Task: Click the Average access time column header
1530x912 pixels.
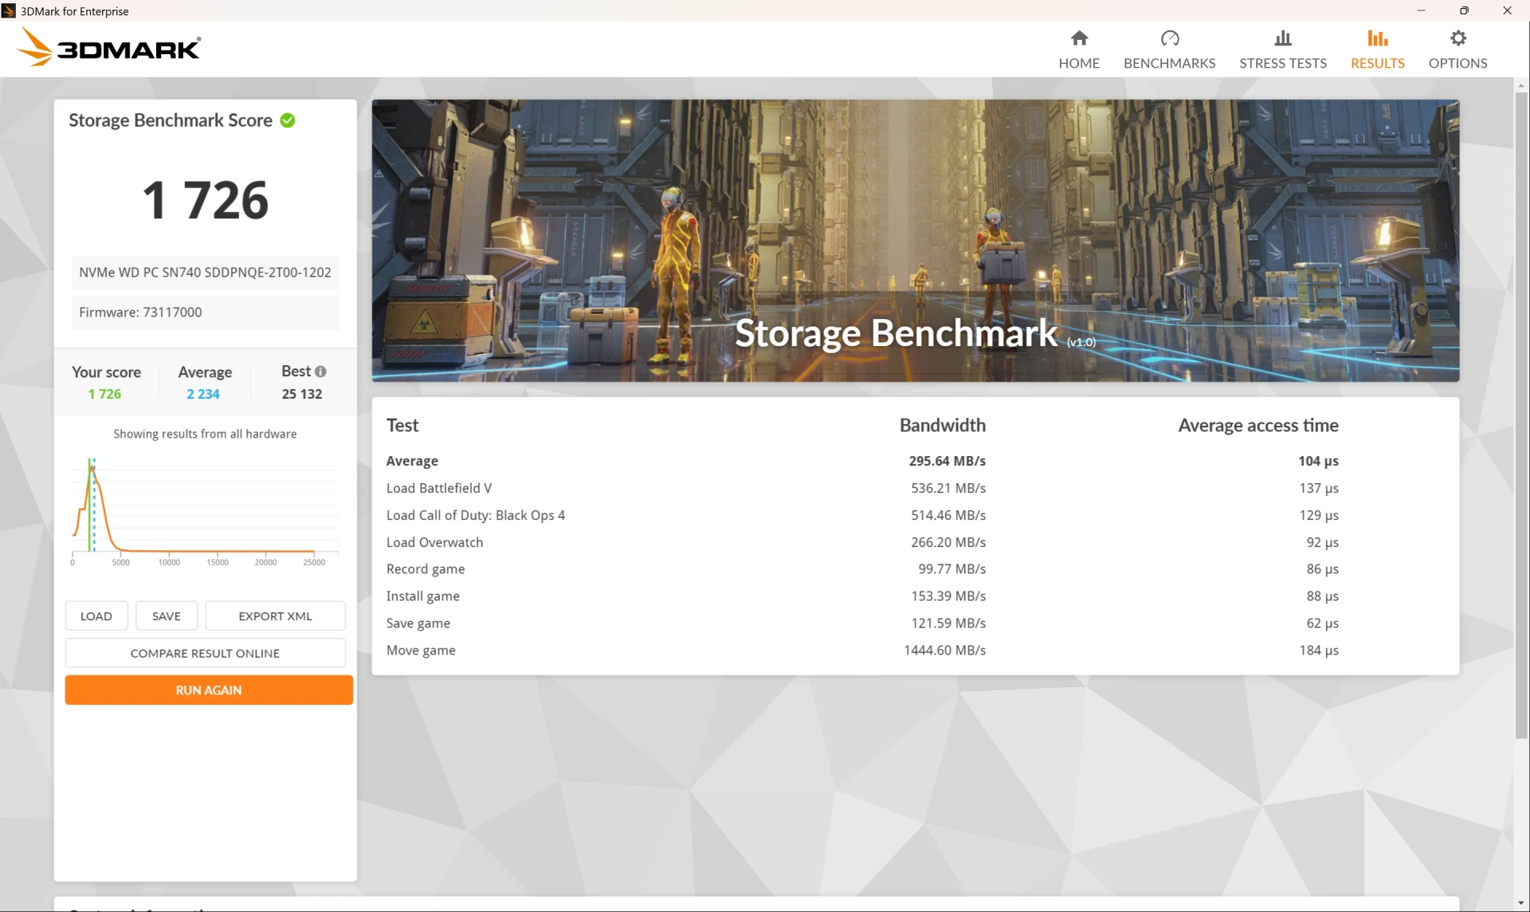Action: coord(1258,425)
